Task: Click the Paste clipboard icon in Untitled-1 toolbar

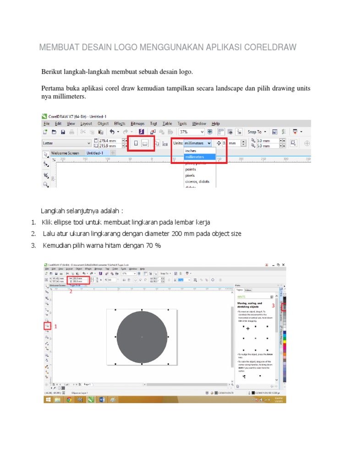Action: point(101,132)
